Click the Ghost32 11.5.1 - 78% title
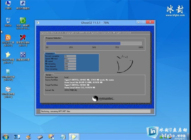This screenshot has width=191, height=140. pyautogui.click(x=95, y=23)
